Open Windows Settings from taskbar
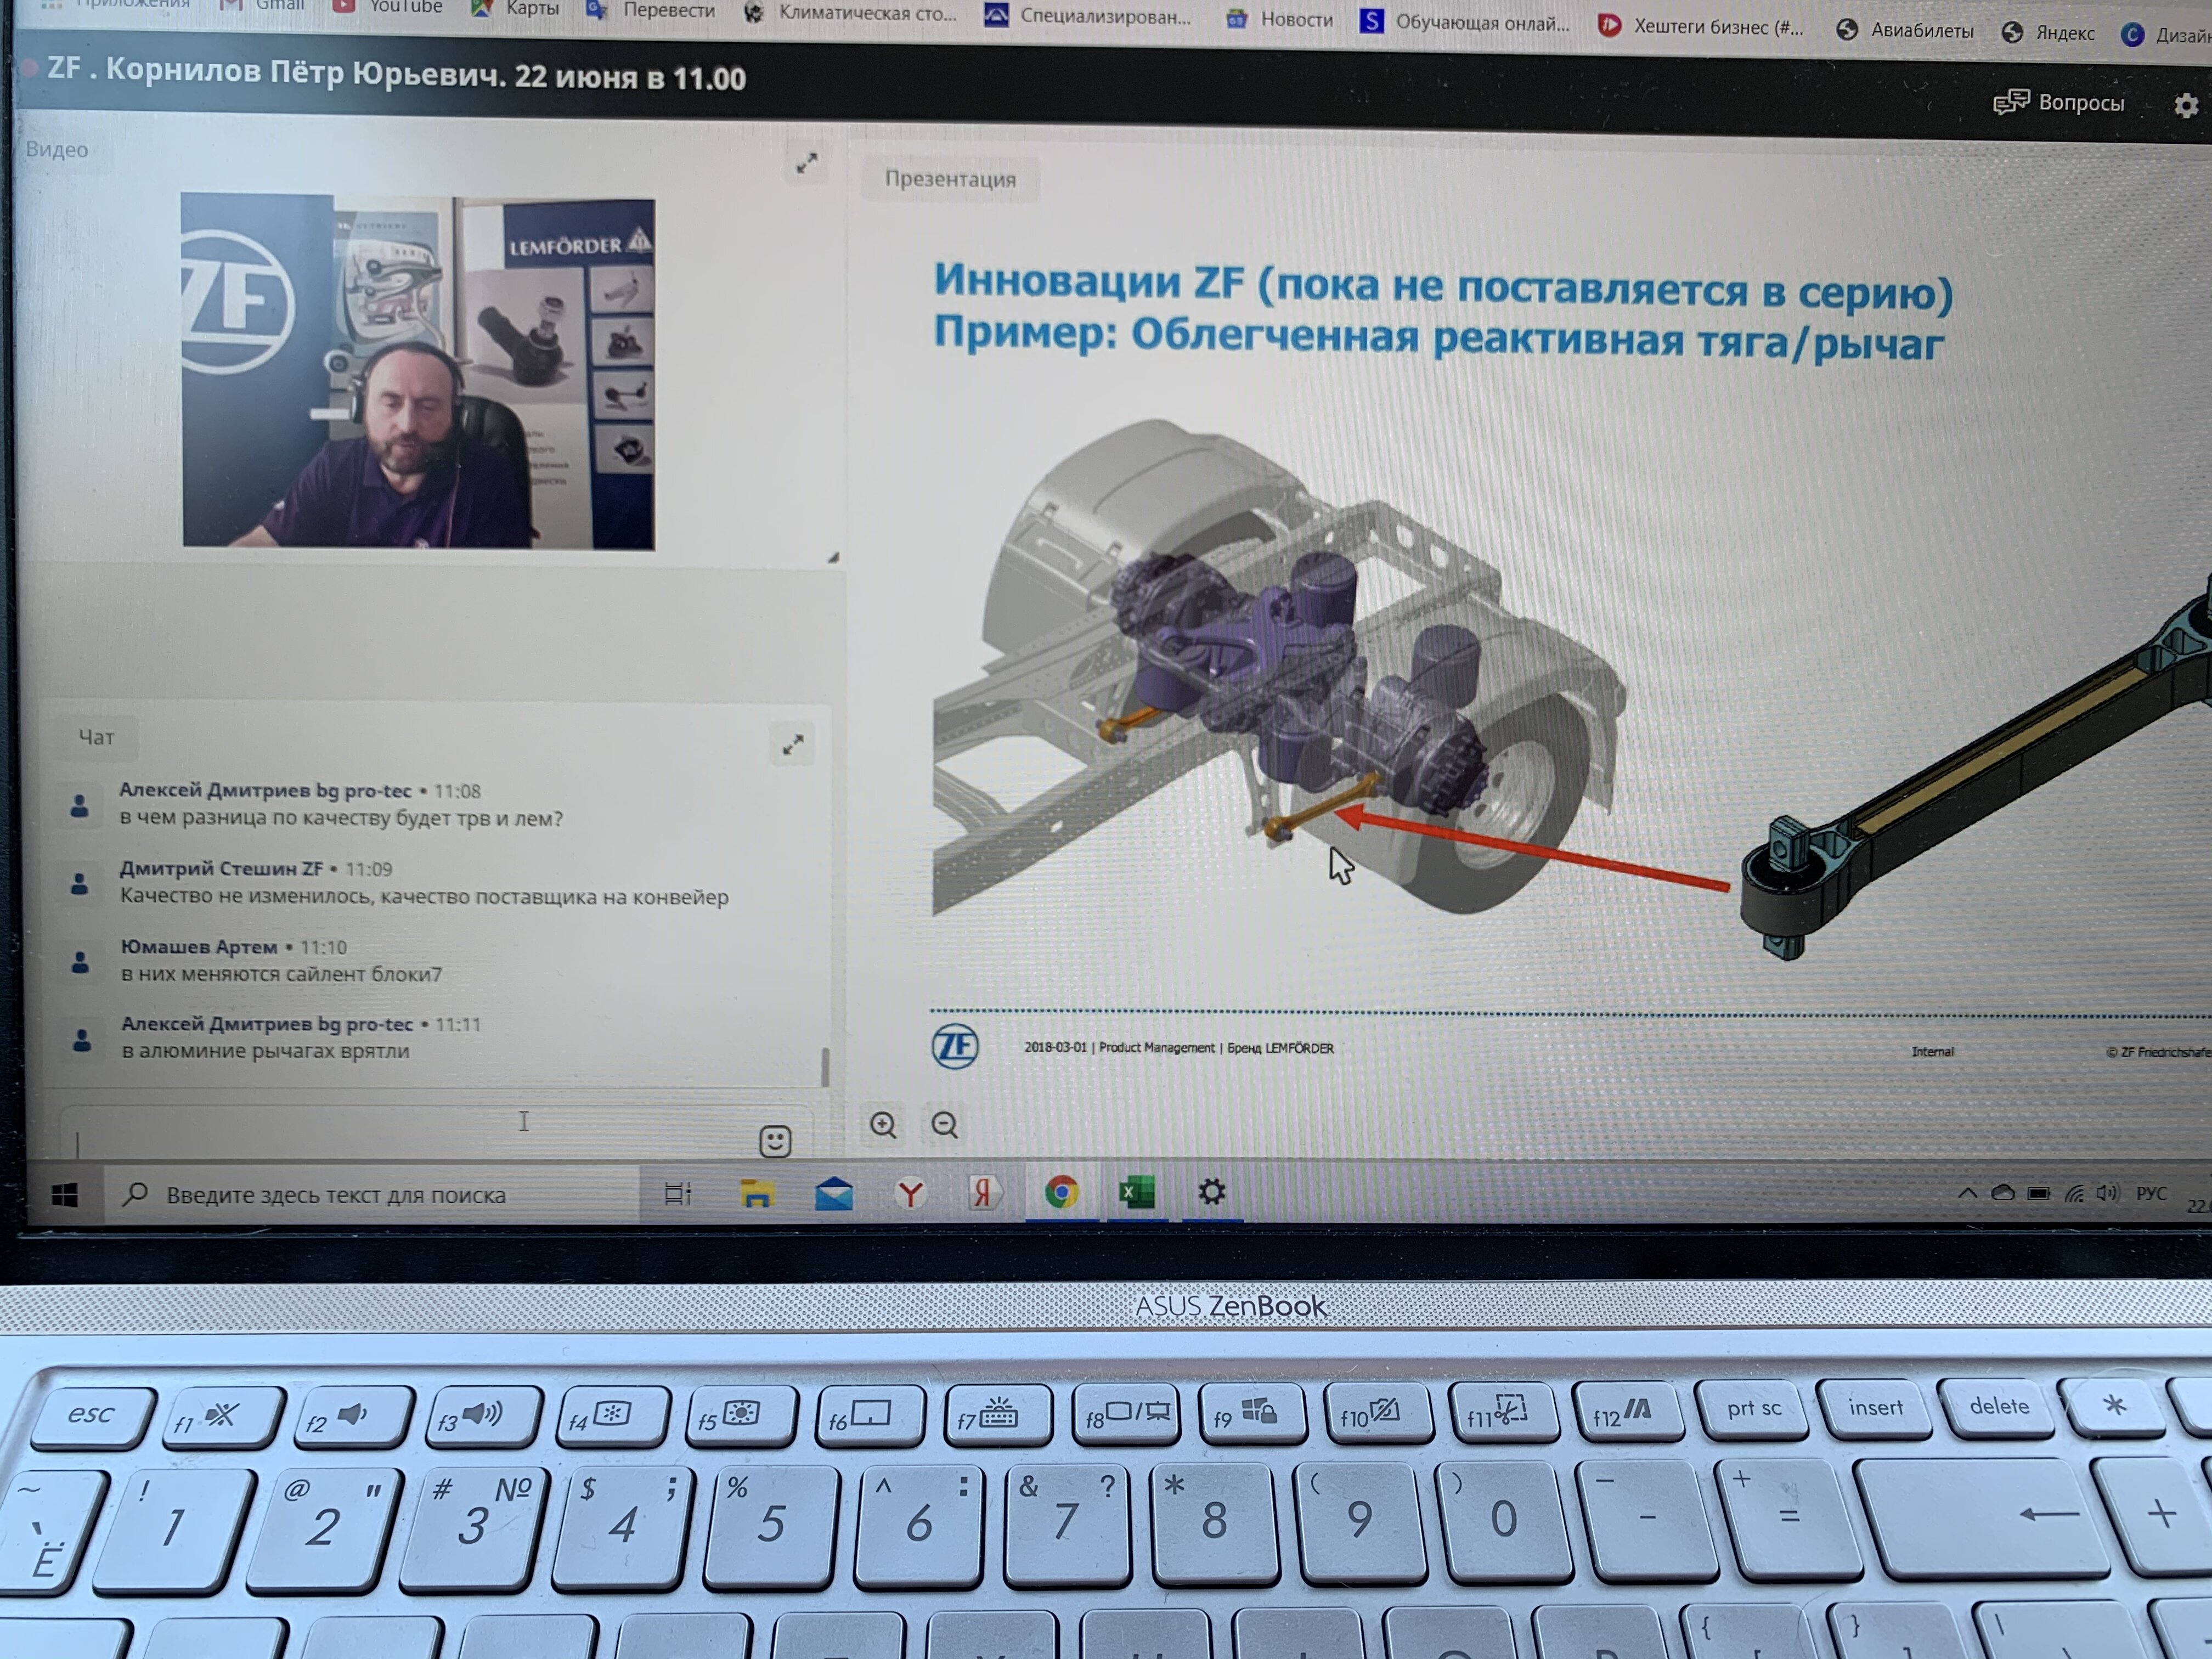This screenshot has width=2212, height=1659. tap(1212, 1192)
